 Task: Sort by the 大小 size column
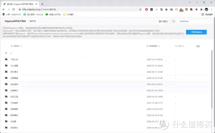(180, 46)
